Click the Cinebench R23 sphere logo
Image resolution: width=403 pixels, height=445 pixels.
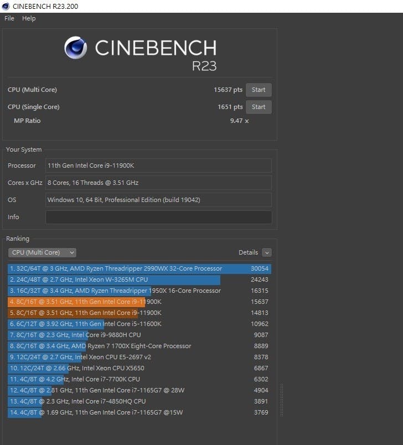tap(76, 48)
